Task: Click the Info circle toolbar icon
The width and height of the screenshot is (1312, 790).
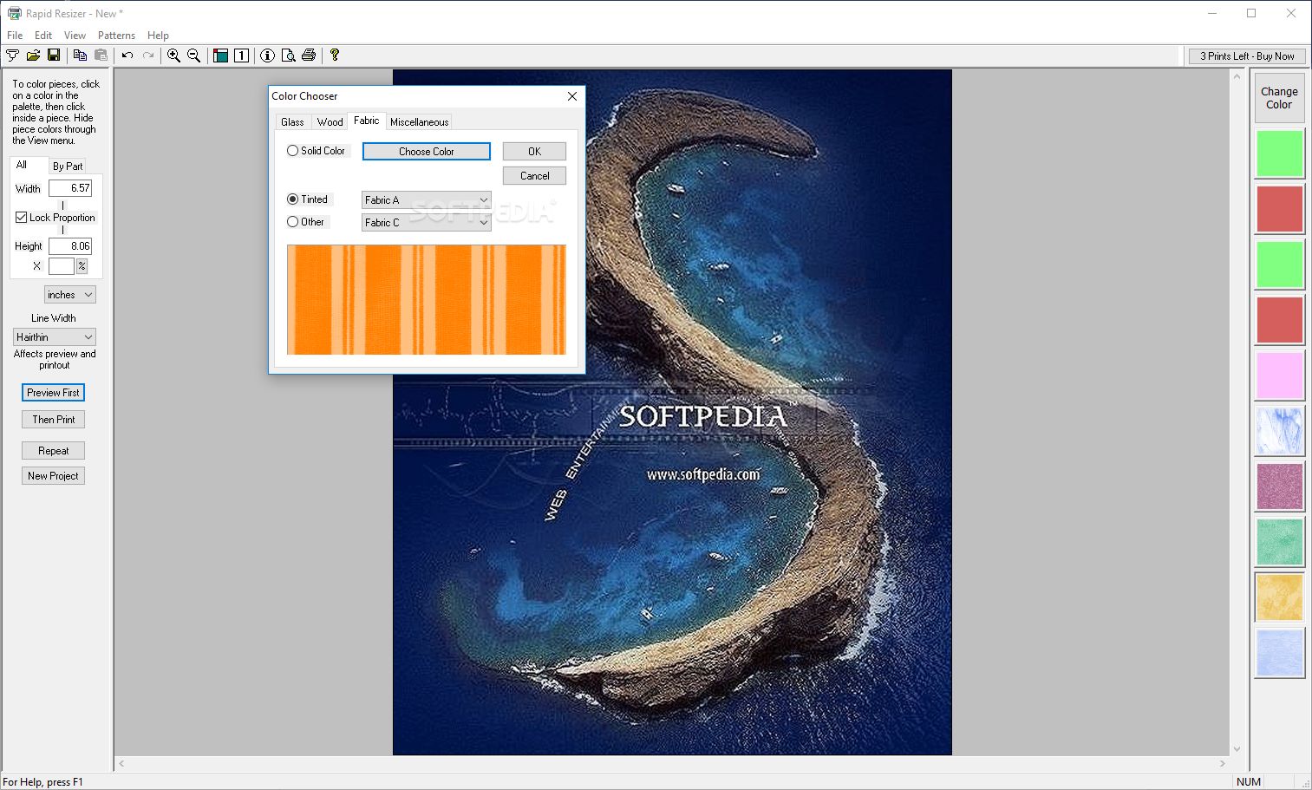Action: coord(267,55)
